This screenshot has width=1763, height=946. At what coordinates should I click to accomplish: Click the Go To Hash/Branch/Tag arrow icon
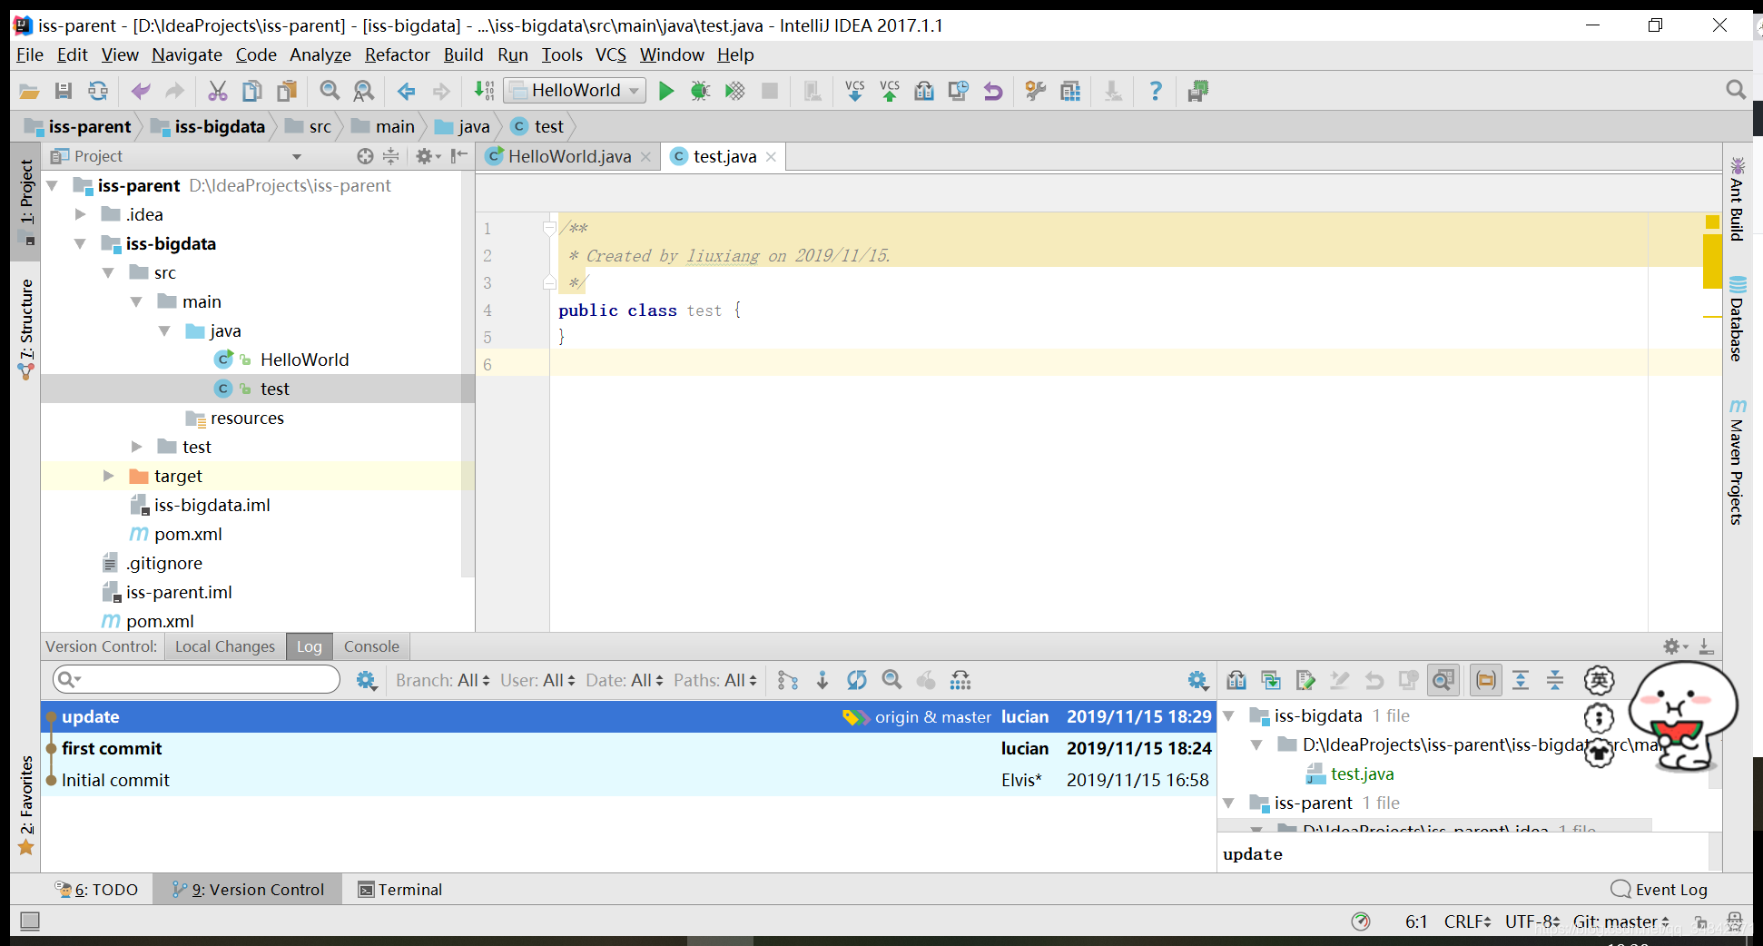822,680
